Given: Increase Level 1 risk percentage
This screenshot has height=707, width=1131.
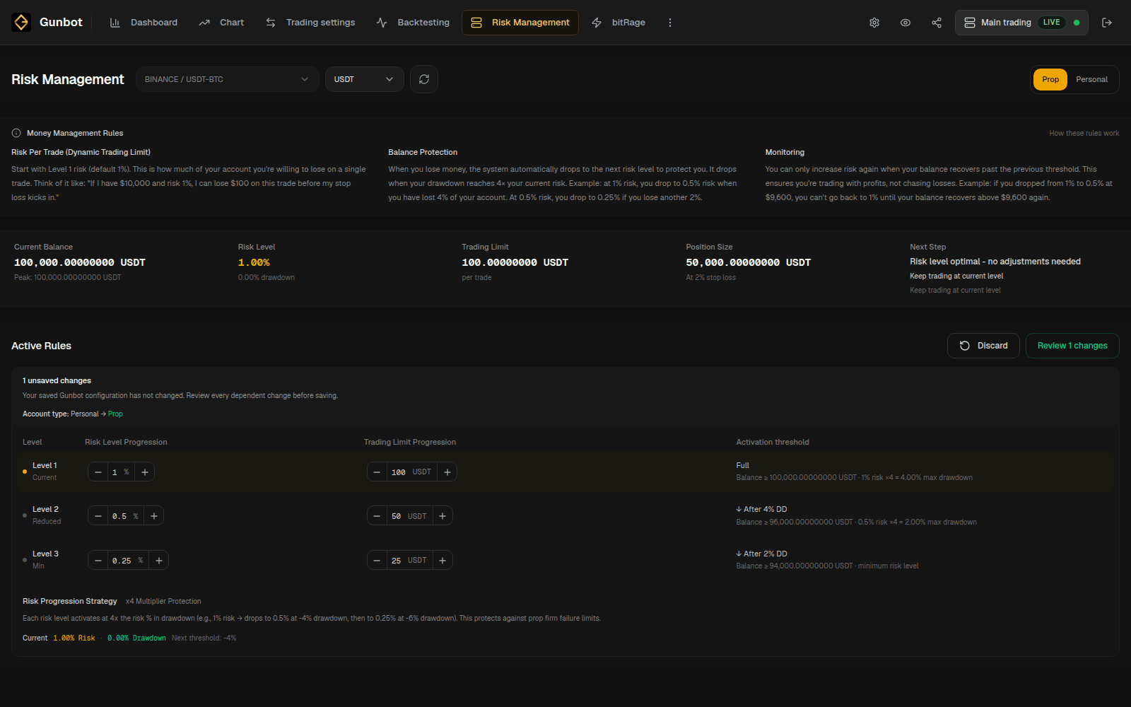Looking at the screenshot, I should tap(145, 472).
